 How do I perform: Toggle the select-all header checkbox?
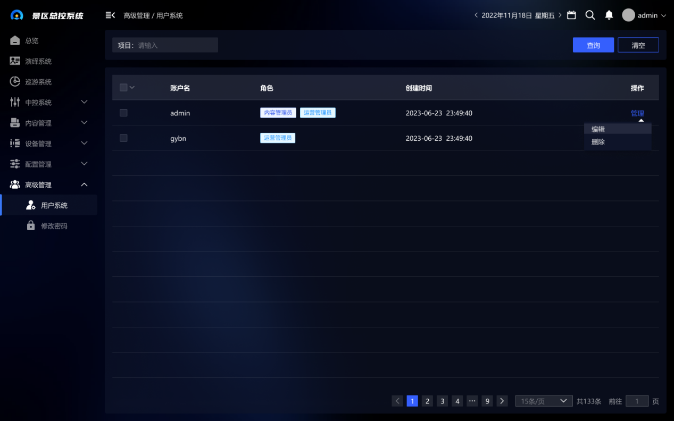tap(123, 88)
